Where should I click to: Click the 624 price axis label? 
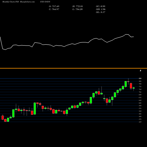pyautogui.click(x=140, y=103)
